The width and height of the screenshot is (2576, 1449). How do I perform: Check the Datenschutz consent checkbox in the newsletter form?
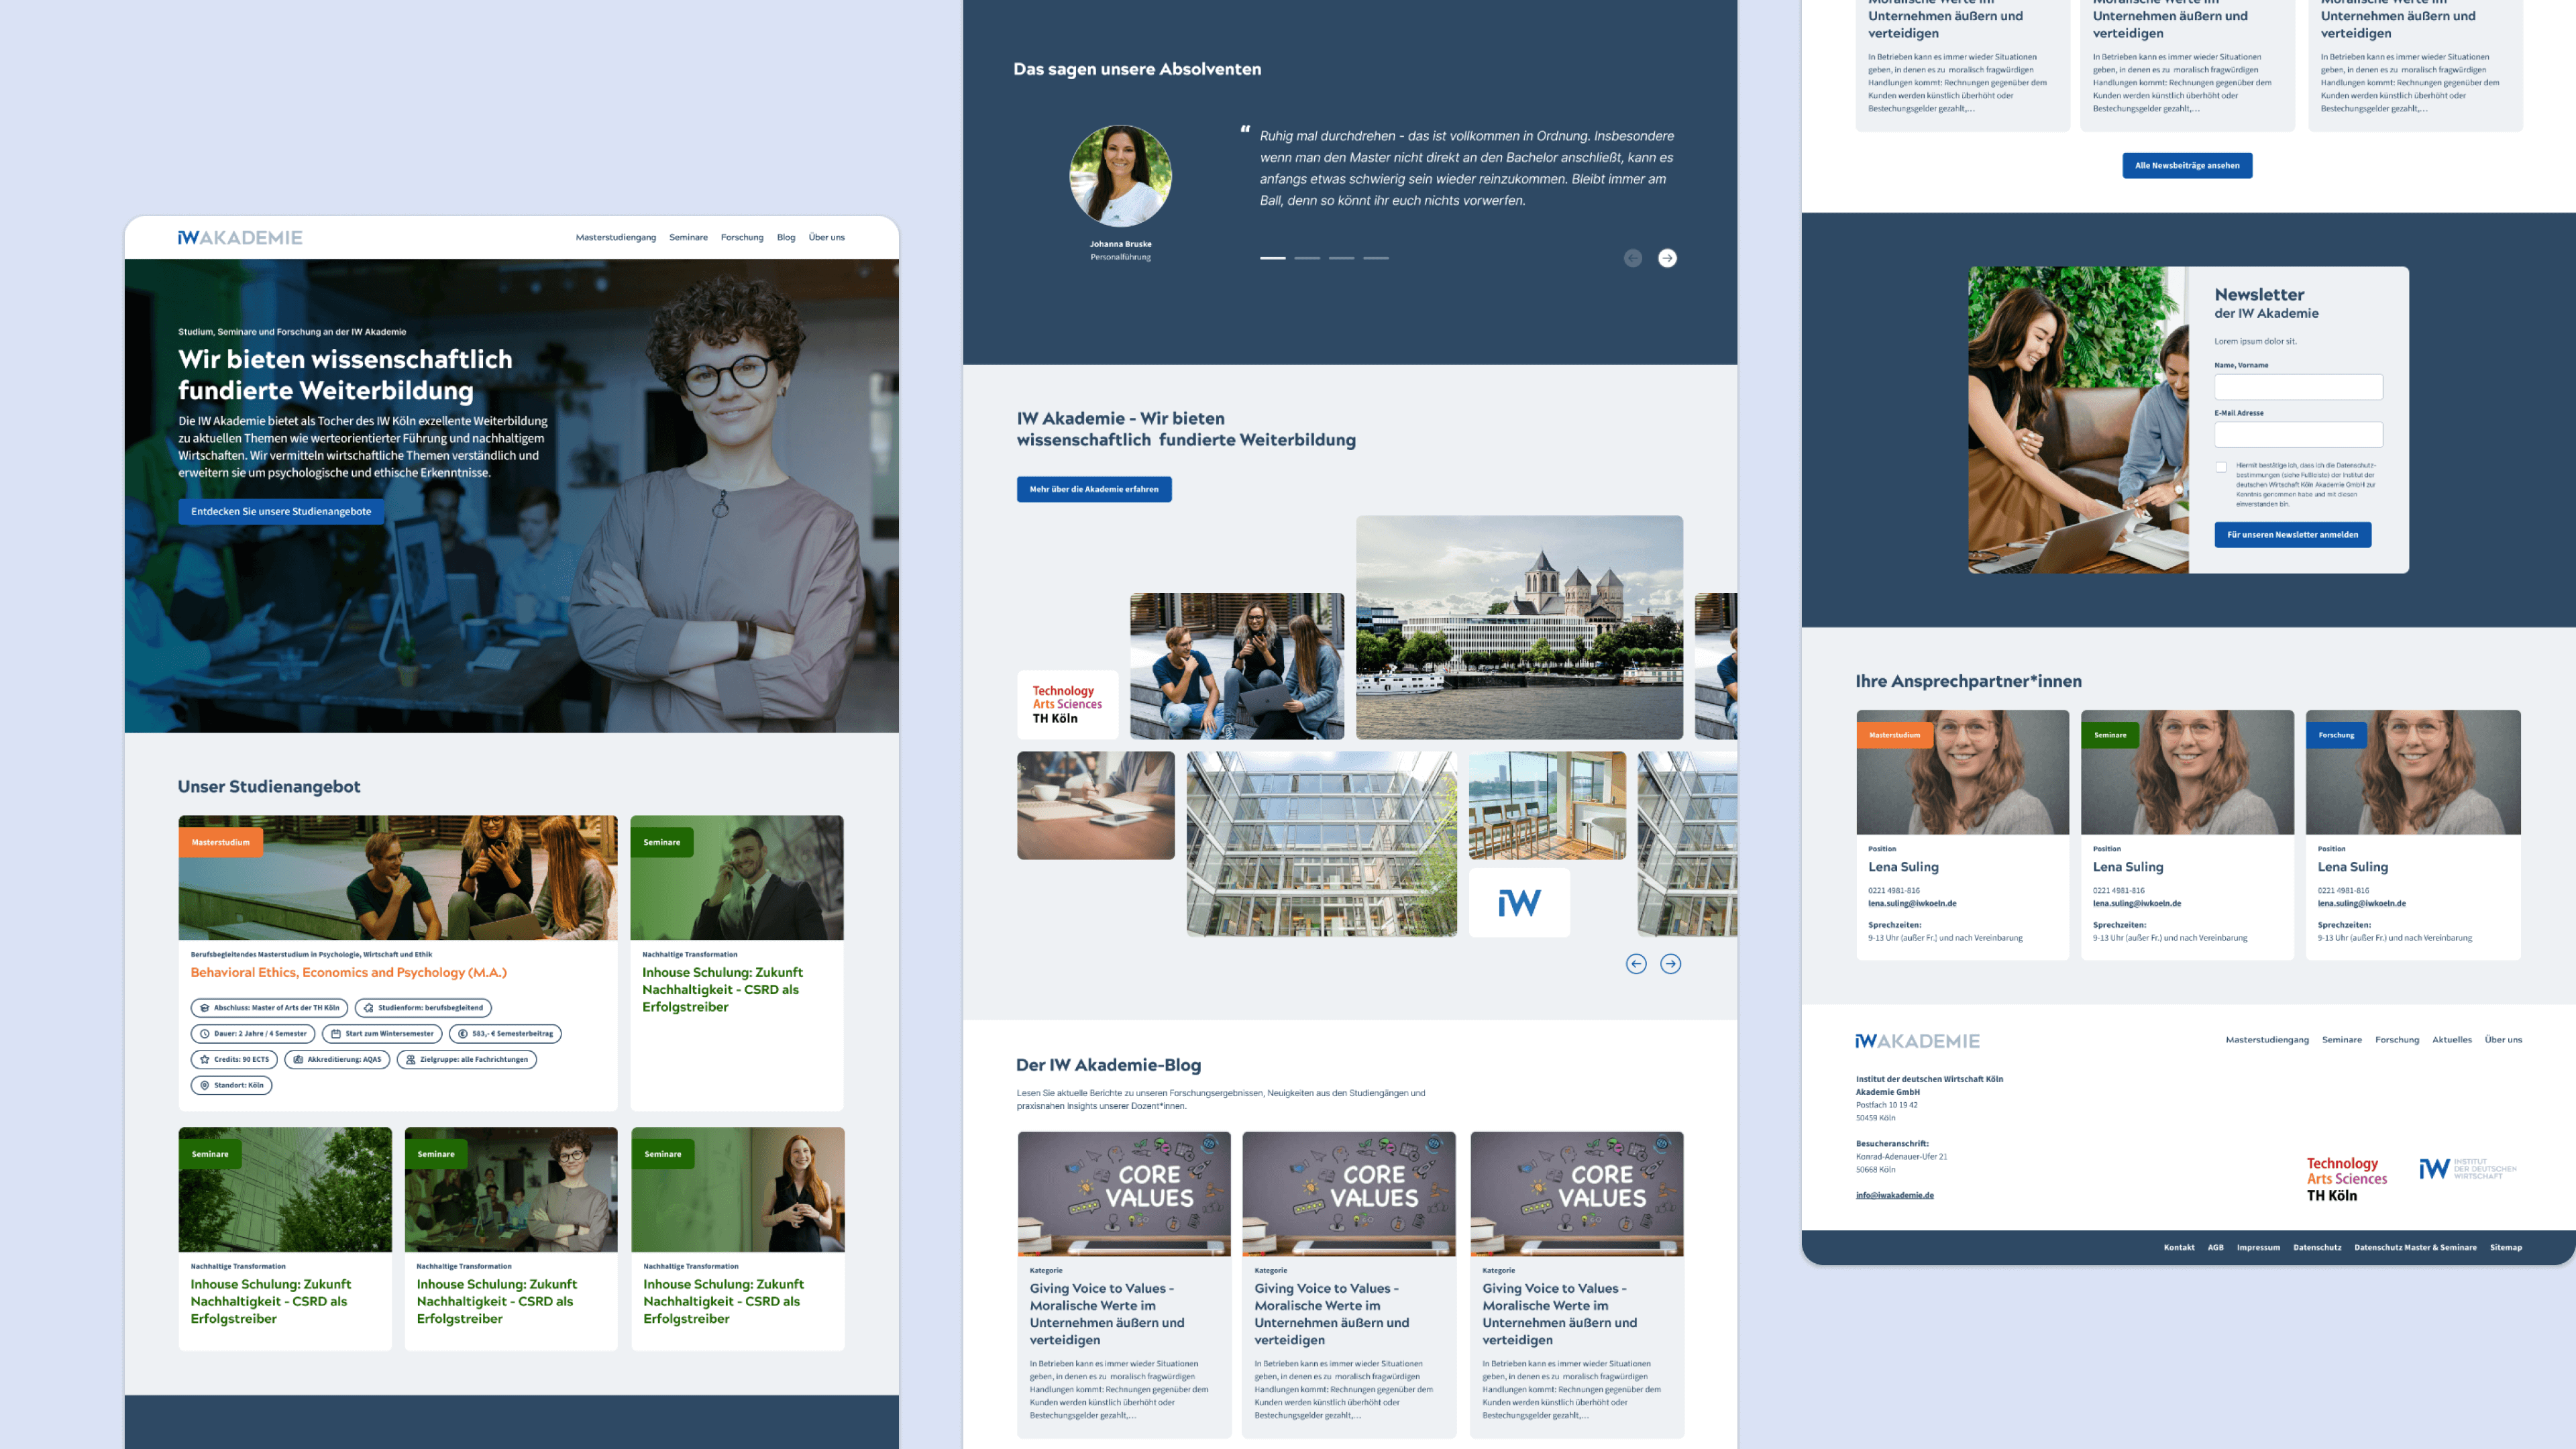[2222, 467]
